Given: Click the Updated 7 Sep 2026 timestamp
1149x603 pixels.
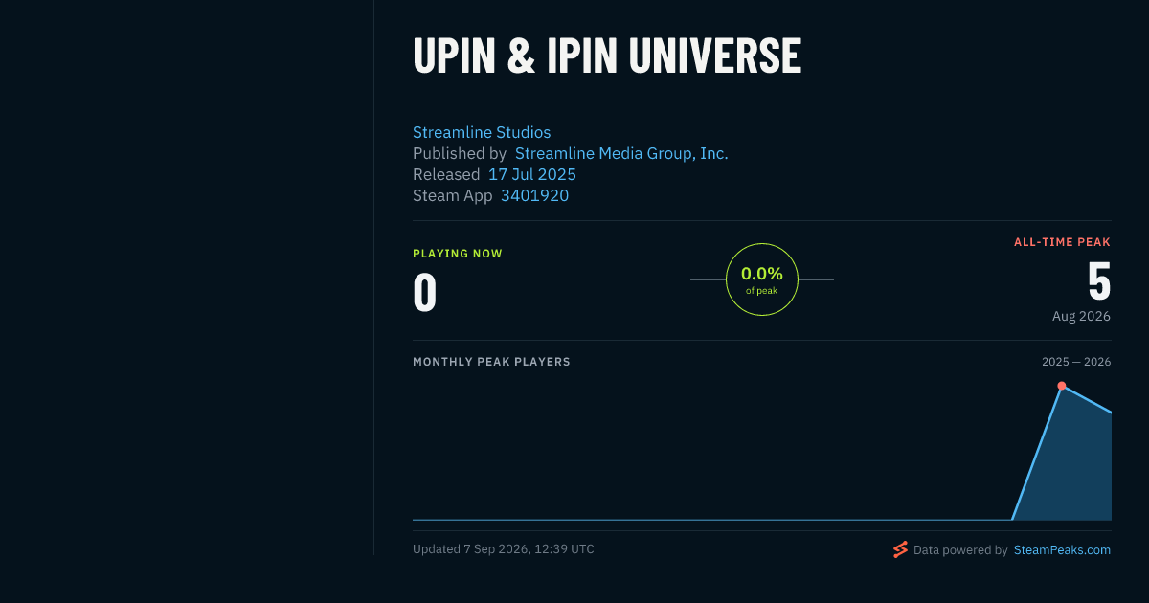Looking at the screenshot, I should tap(504, 549).
